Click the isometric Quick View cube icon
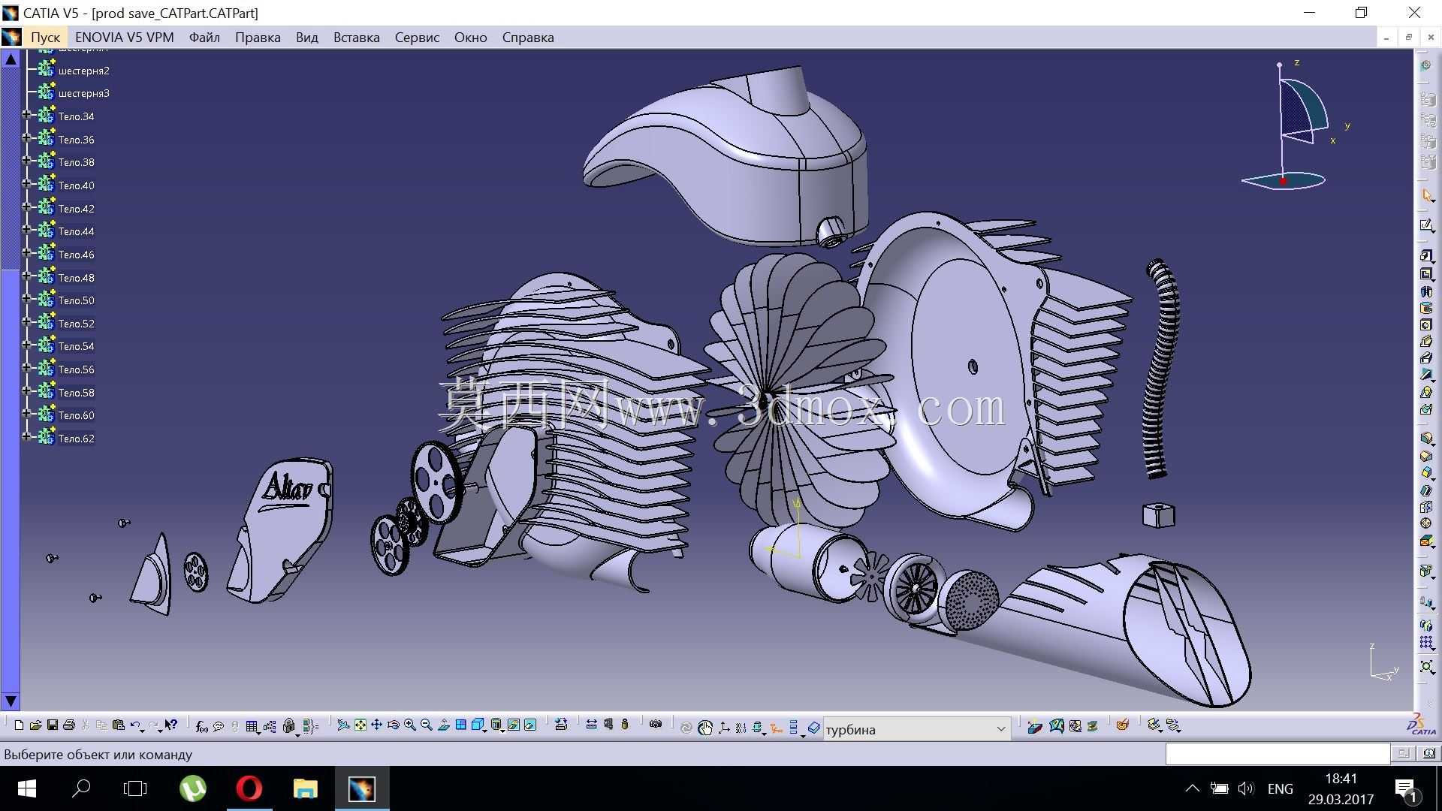This screenshot has height=811, width=1442. click(x=478, y=725)
